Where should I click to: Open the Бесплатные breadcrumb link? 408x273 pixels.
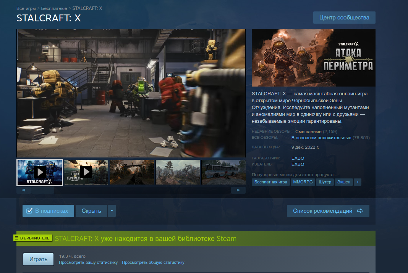(x=54, y=8)
